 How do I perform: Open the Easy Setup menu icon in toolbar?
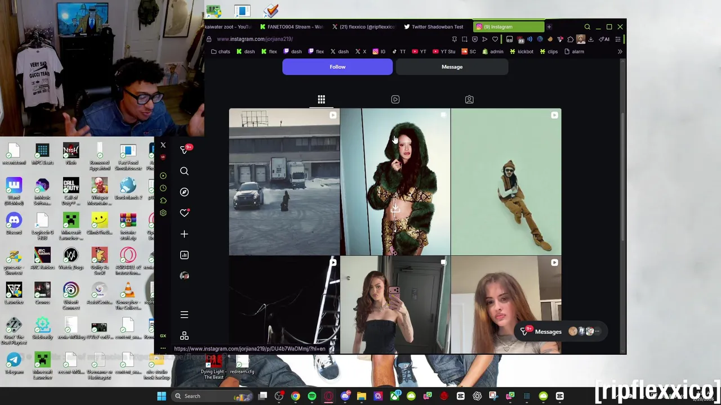(x=618, y=39)
